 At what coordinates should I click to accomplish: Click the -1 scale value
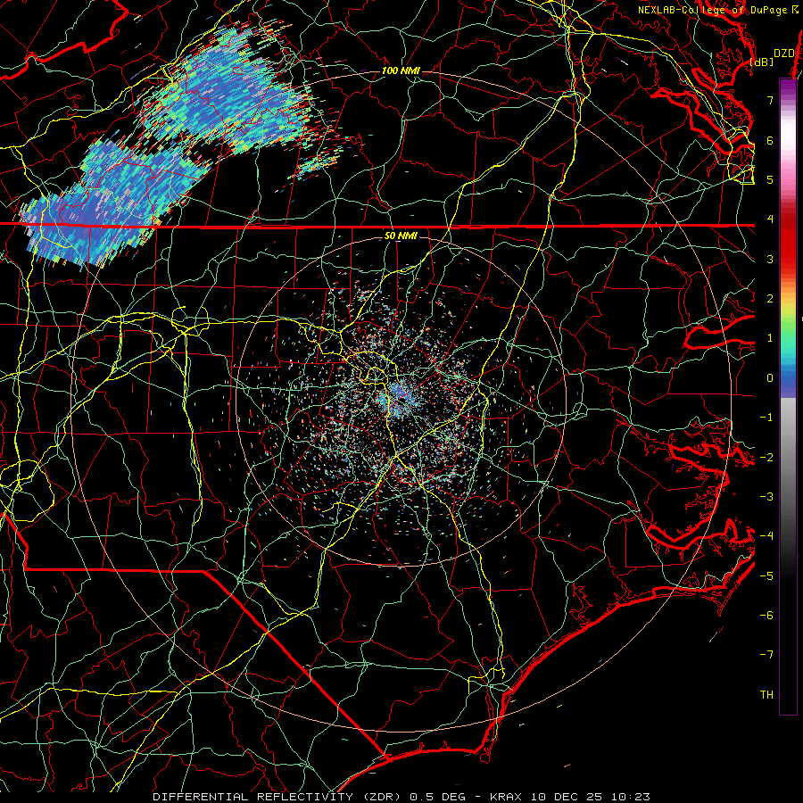click(766, 418)
